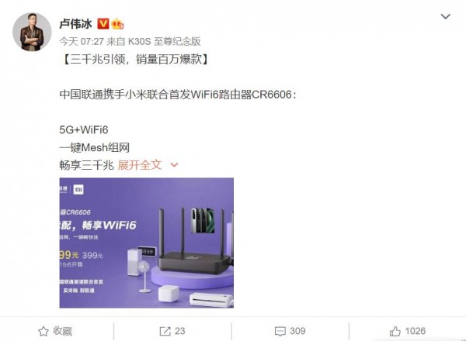Image resolution: width=466 pixels, height=341 pixels.
Task: Click the repost count 23
Action: (x=180, y=331)
